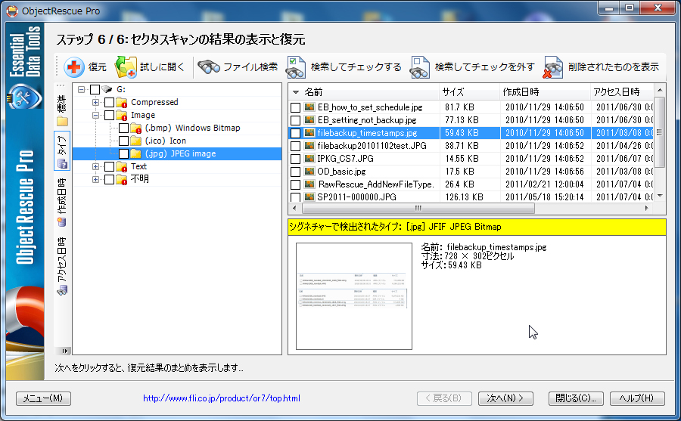Expand the 不明 tree node

tap(95, 179)
